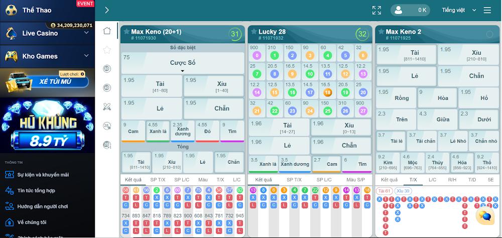The image size is (502, 238).
Task: Select the crossed swords sidebar icon
Action: coord(107,106)
